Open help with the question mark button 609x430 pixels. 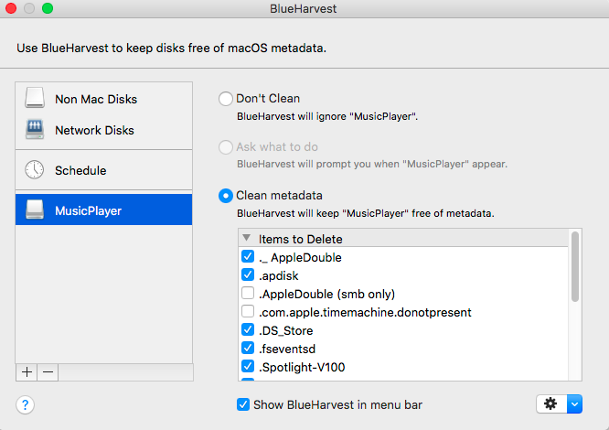[x=26, y=404]
